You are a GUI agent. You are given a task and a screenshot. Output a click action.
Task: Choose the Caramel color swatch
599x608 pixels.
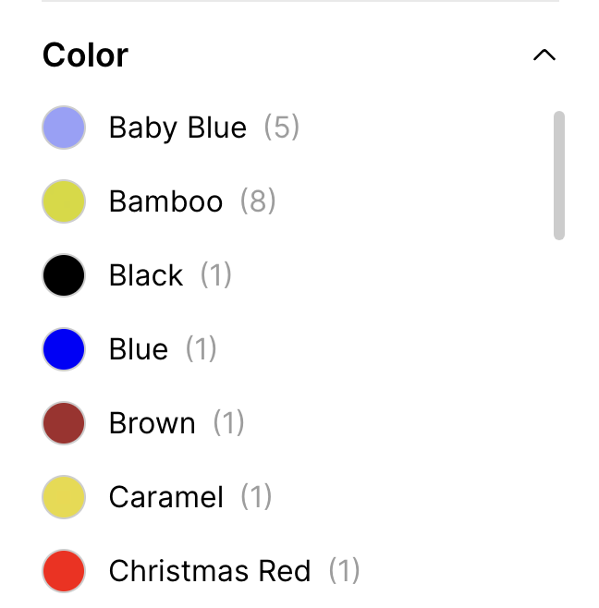[x=64, y=497]
